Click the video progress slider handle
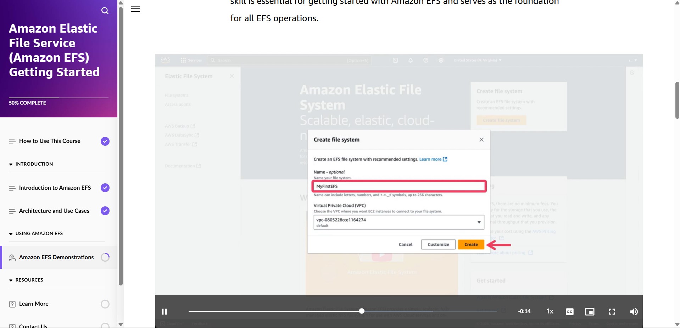The width and height of the screenshot is (680, 328). point(362,311)
